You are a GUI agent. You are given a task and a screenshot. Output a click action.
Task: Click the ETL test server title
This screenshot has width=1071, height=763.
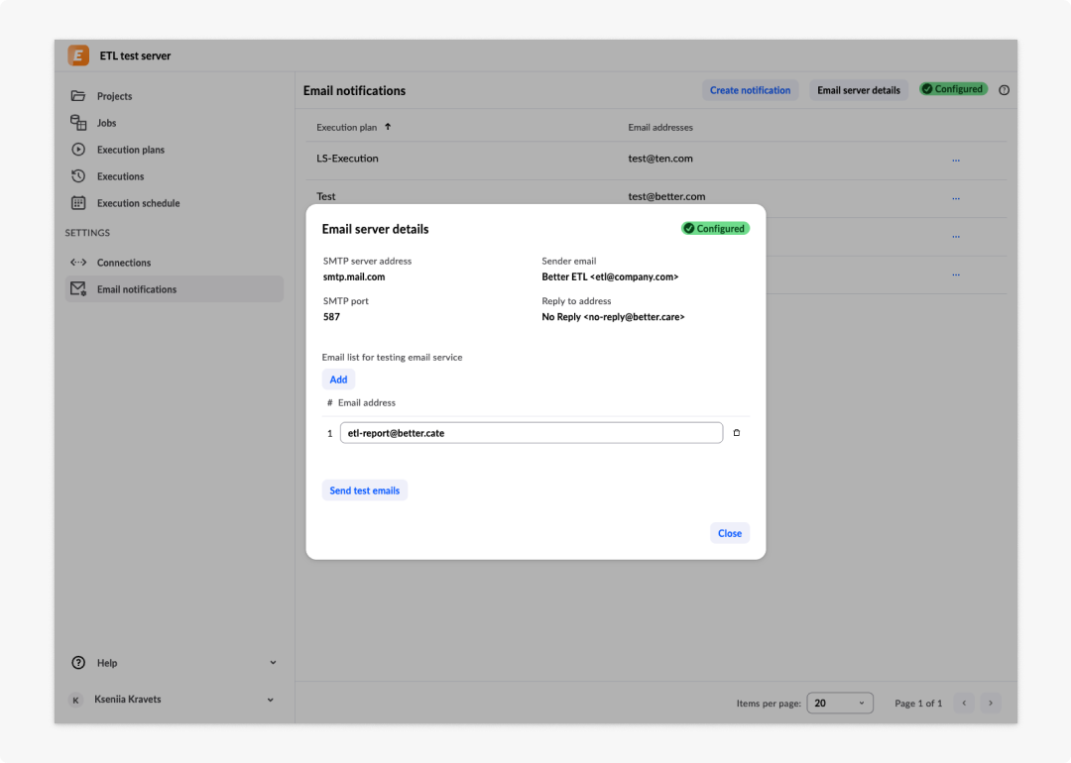[x=135, y=55]
